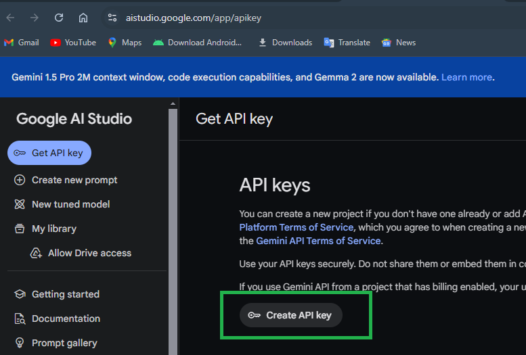The image size is (526, 355).
Task: Select Get API key in the sidebar
Action: pyautogui.click(x=49, y=153)
